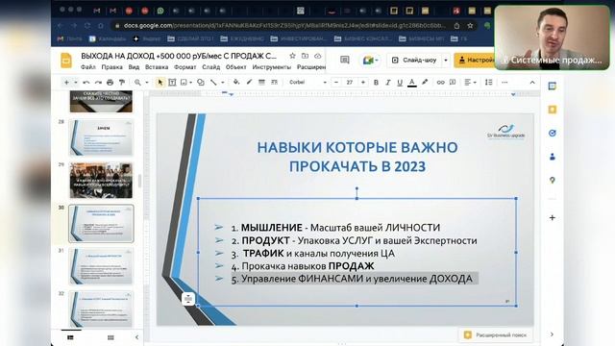Set border dash style
Image resolution: width=615 pixels, height=346 pixels.
[274, 82]
